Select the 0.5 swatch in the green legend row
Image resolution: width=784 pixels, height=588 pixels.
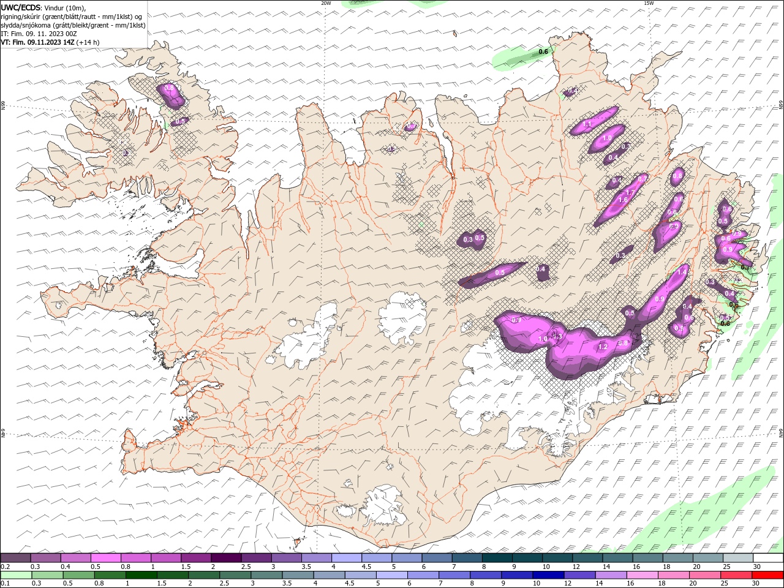pos(78,575)
